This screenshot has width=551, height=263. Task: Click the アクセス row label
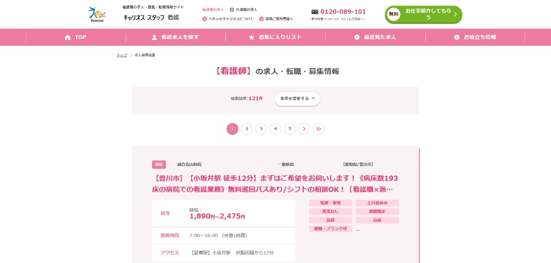170,253
